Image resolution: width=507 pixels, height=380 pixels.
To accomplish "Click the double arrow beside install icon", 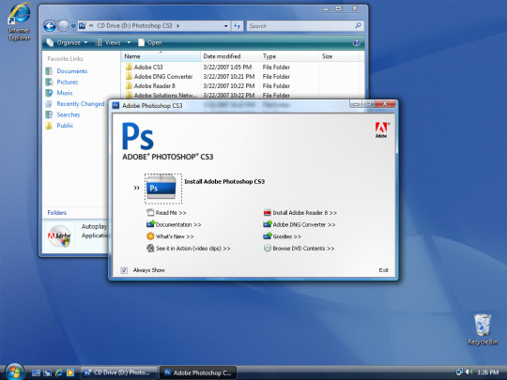I will coord(137,188).
